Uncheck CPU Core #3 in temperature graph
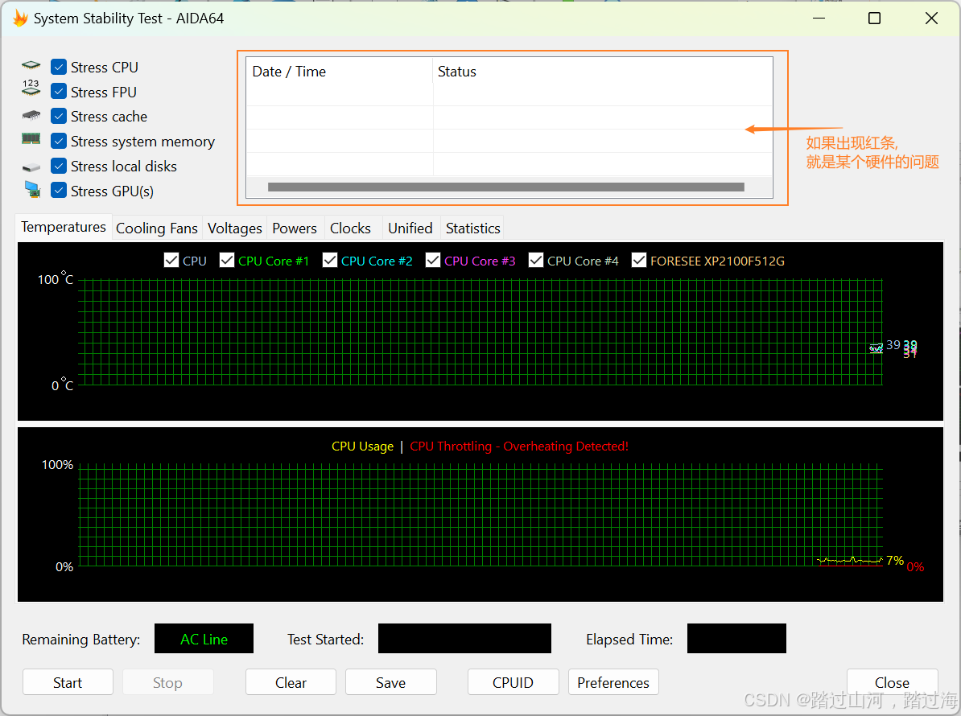Image resolution: width=961 pixels, height=716 pixels. 433,261
